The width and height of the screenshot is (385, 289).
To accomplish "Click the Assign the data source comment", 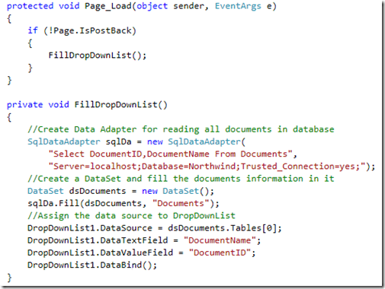I will click(131, 215).
